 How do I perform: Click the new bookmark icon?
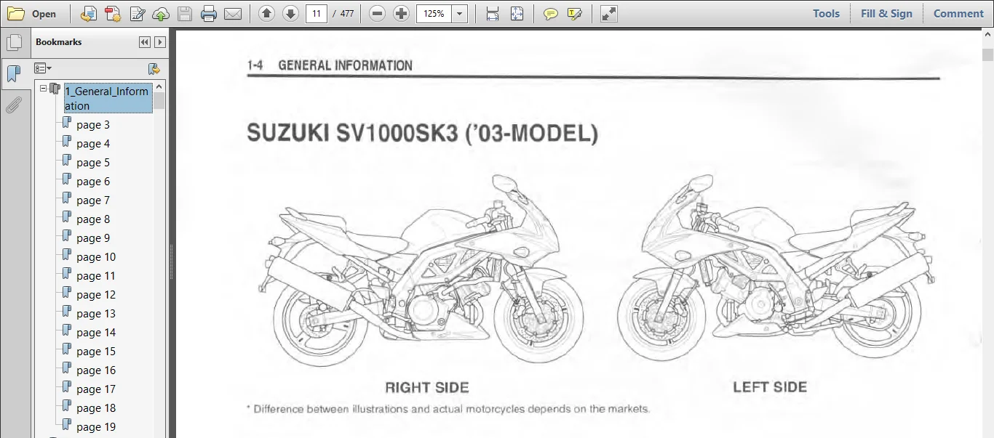pyautogui.click(x=154, y=69)
